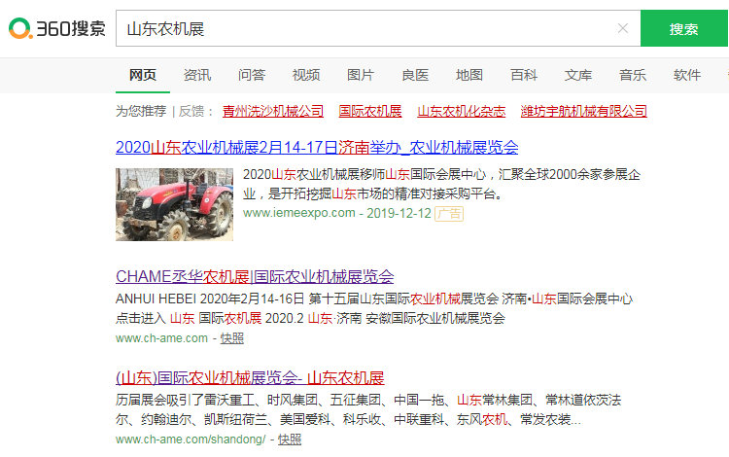Open recommended link 山东农机化杂志
The width and height of the screenshot is (729, 457).
[461, 111]
